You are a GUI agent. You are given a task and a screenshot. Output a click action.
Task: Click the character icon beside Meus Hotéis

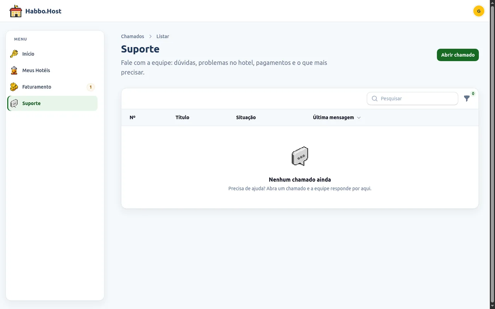[x=14, y=70]
